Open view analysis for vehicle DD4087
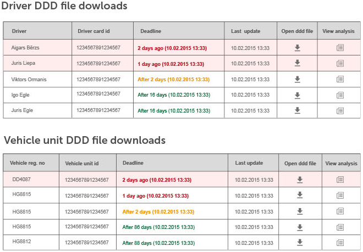 340,180
